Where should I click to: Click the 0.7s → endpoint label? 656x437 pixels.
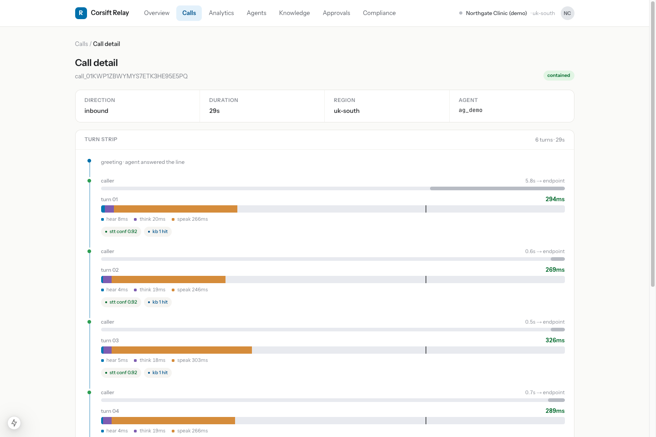point(545,393)
